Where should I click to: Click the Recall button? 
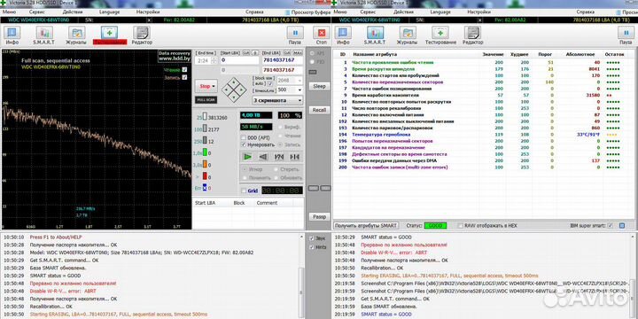[x=319, y=110]
